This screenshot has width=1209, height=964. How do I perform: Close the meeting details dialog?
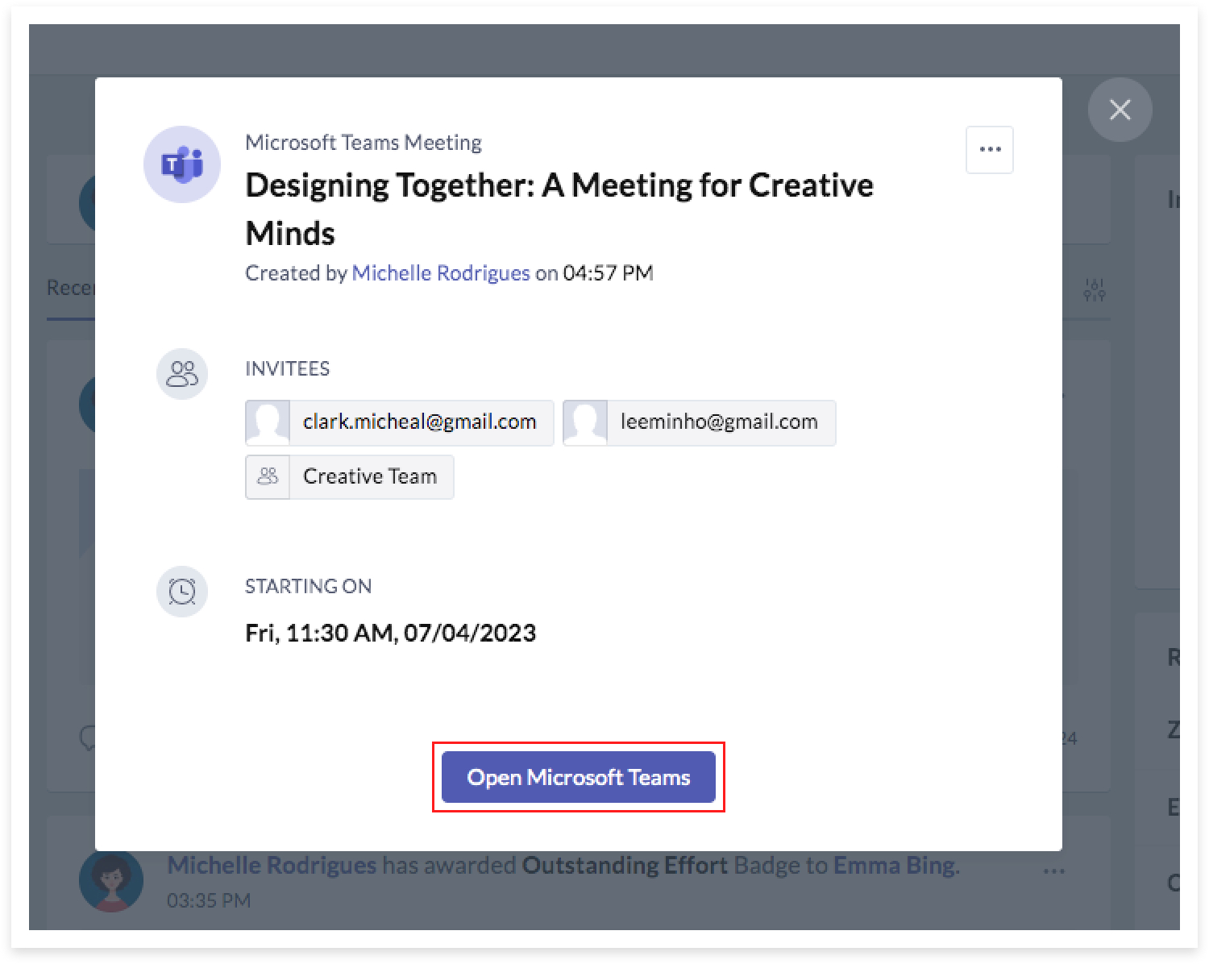click(1120, 110)
